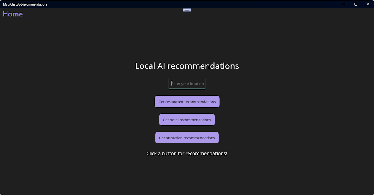This screenshot has width=374, height=195.
Task: Minimize the MauiChatGptRecommendations window
Action: pos(343,4)
